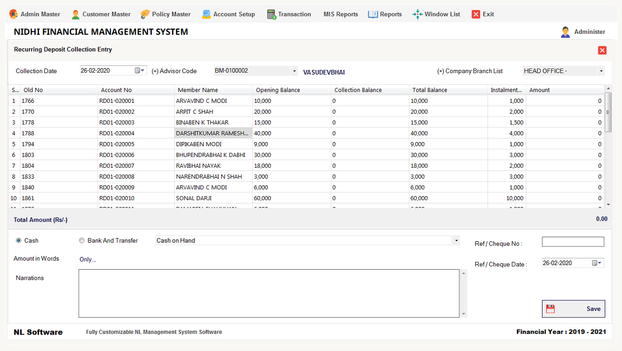The width and height of the screenshot is (622, 351).
Task: Click the Administer user avatar icon
Action: click(565, 32)
